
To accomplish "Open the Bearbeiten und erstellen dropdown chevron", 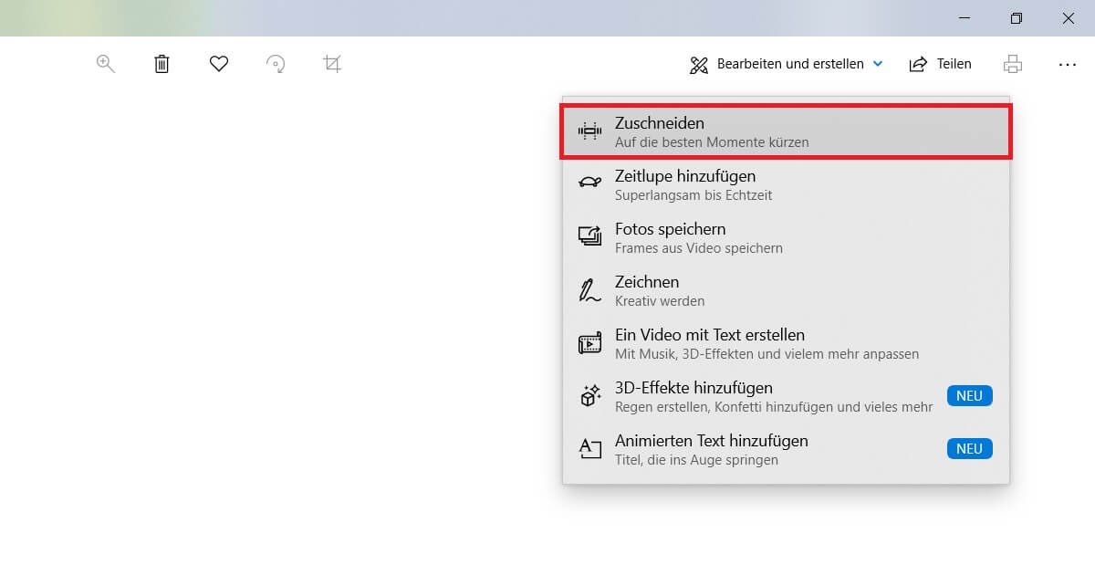I will coord(878,64).
